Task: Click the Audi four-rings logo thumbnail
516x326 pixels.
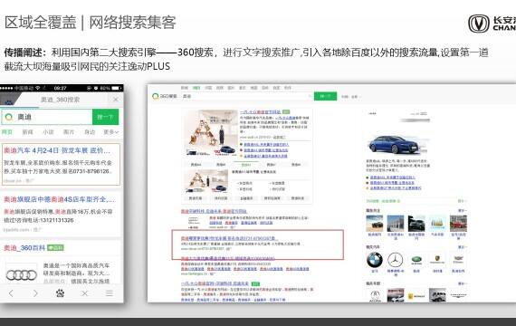Action: 22,274
